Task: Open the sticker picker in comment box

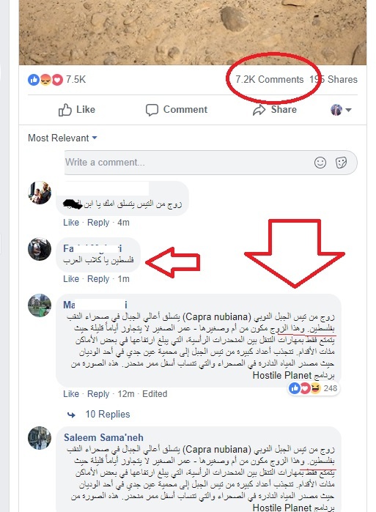Action: 341,163
